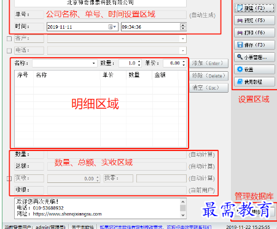This screenshot has height=229, width=277.
Task: Decrease the time with the down spinner
Action: click(183, 29)
